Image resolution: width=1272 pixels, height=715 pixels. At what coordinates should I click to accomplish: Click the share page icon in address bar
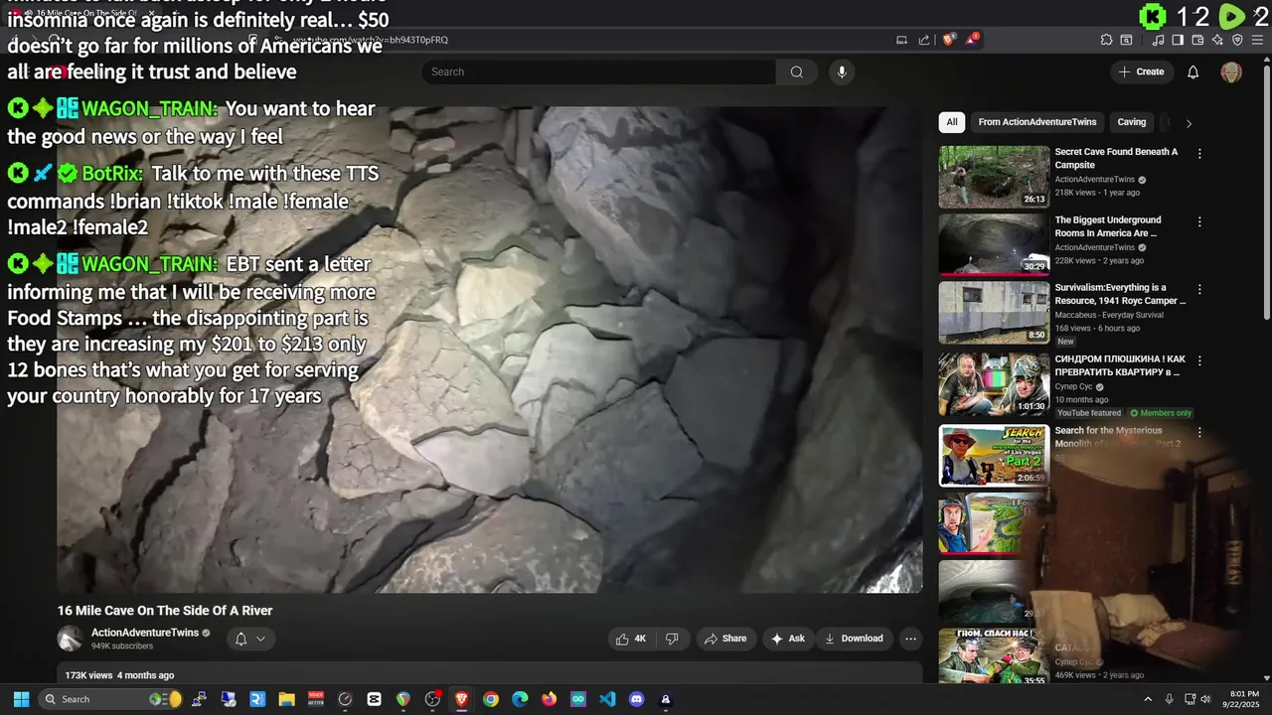click(924, 40)
